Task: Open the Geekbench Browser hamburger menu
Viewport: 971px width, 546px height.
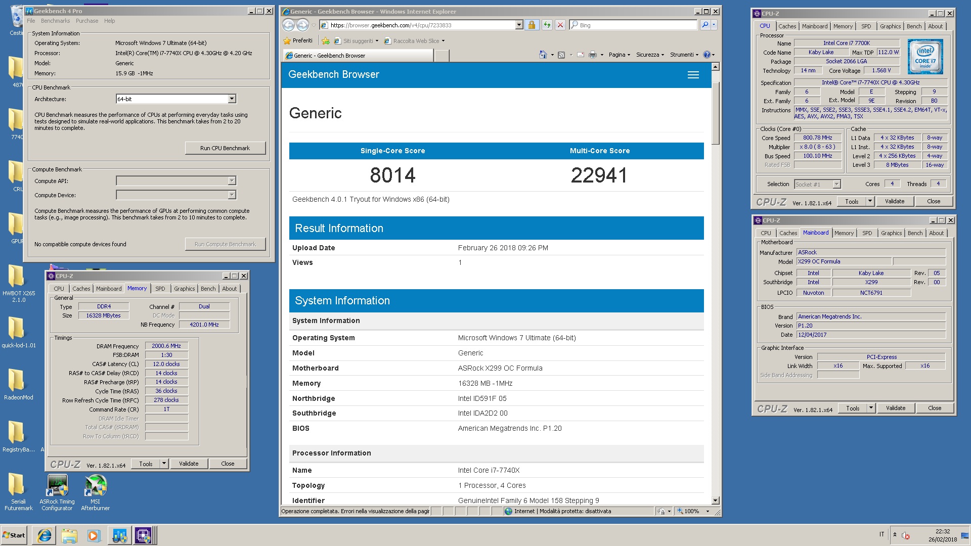Action: [693, 75]
